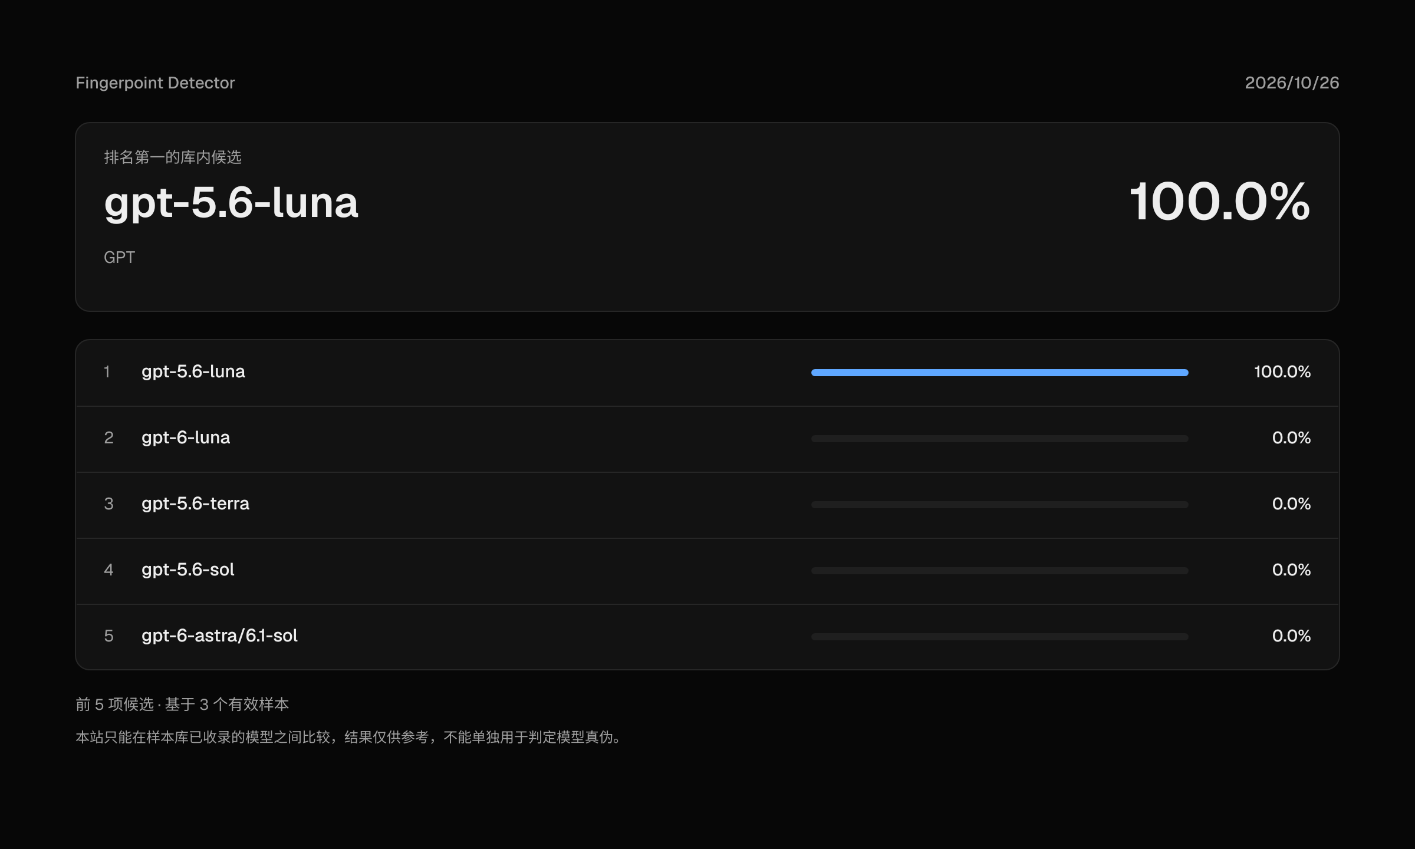Select the gpt-5.6-sol candidate row
The height and width of the screenshot is (849, 1415).
(x=707, y=571)
